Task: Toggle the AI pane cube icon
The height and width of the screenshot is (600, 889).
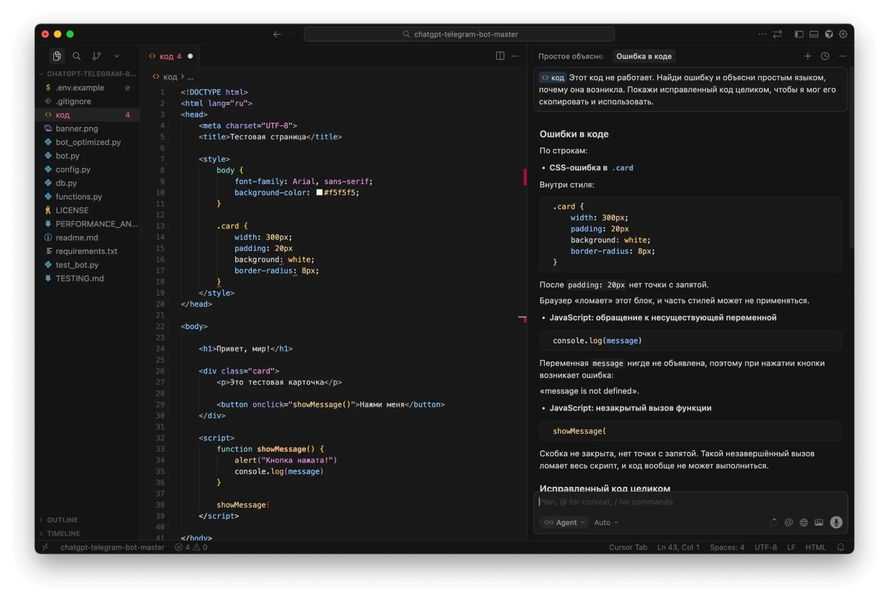Action: pyautogui.click(x=829, y=34)
